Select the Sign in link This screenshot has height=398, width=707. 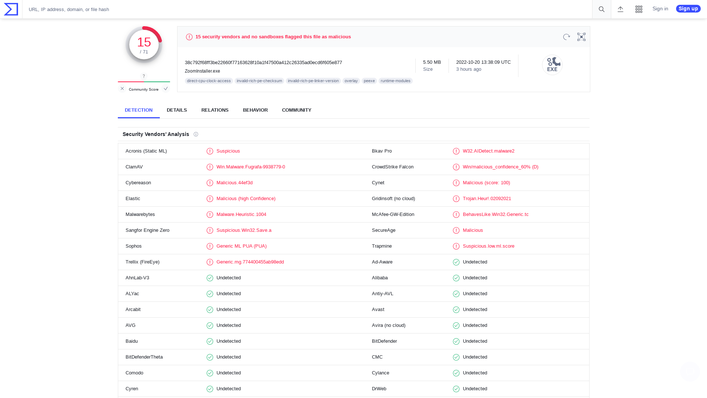tap(660, 8)
